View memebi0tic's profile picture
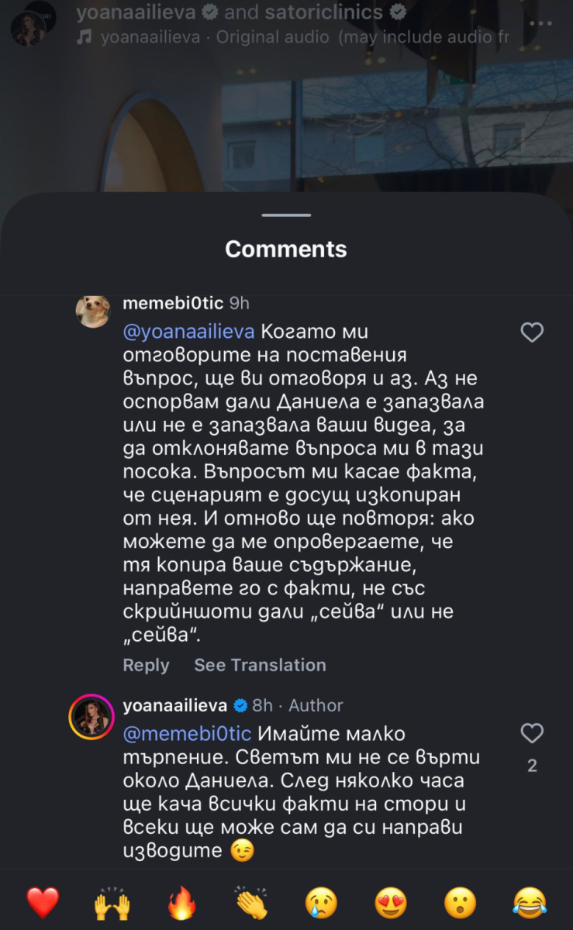The width and height of the screenshot is (573, 930). point(92,308)
